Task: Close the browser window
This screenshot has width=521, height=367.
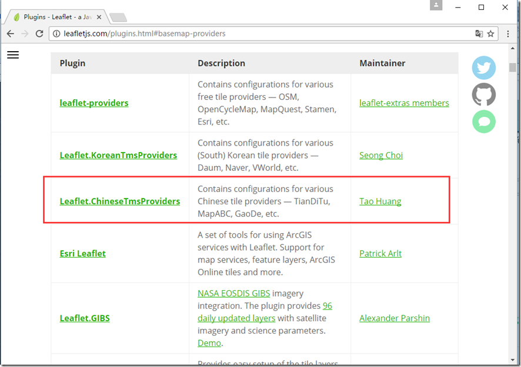Action: point(505,7)
